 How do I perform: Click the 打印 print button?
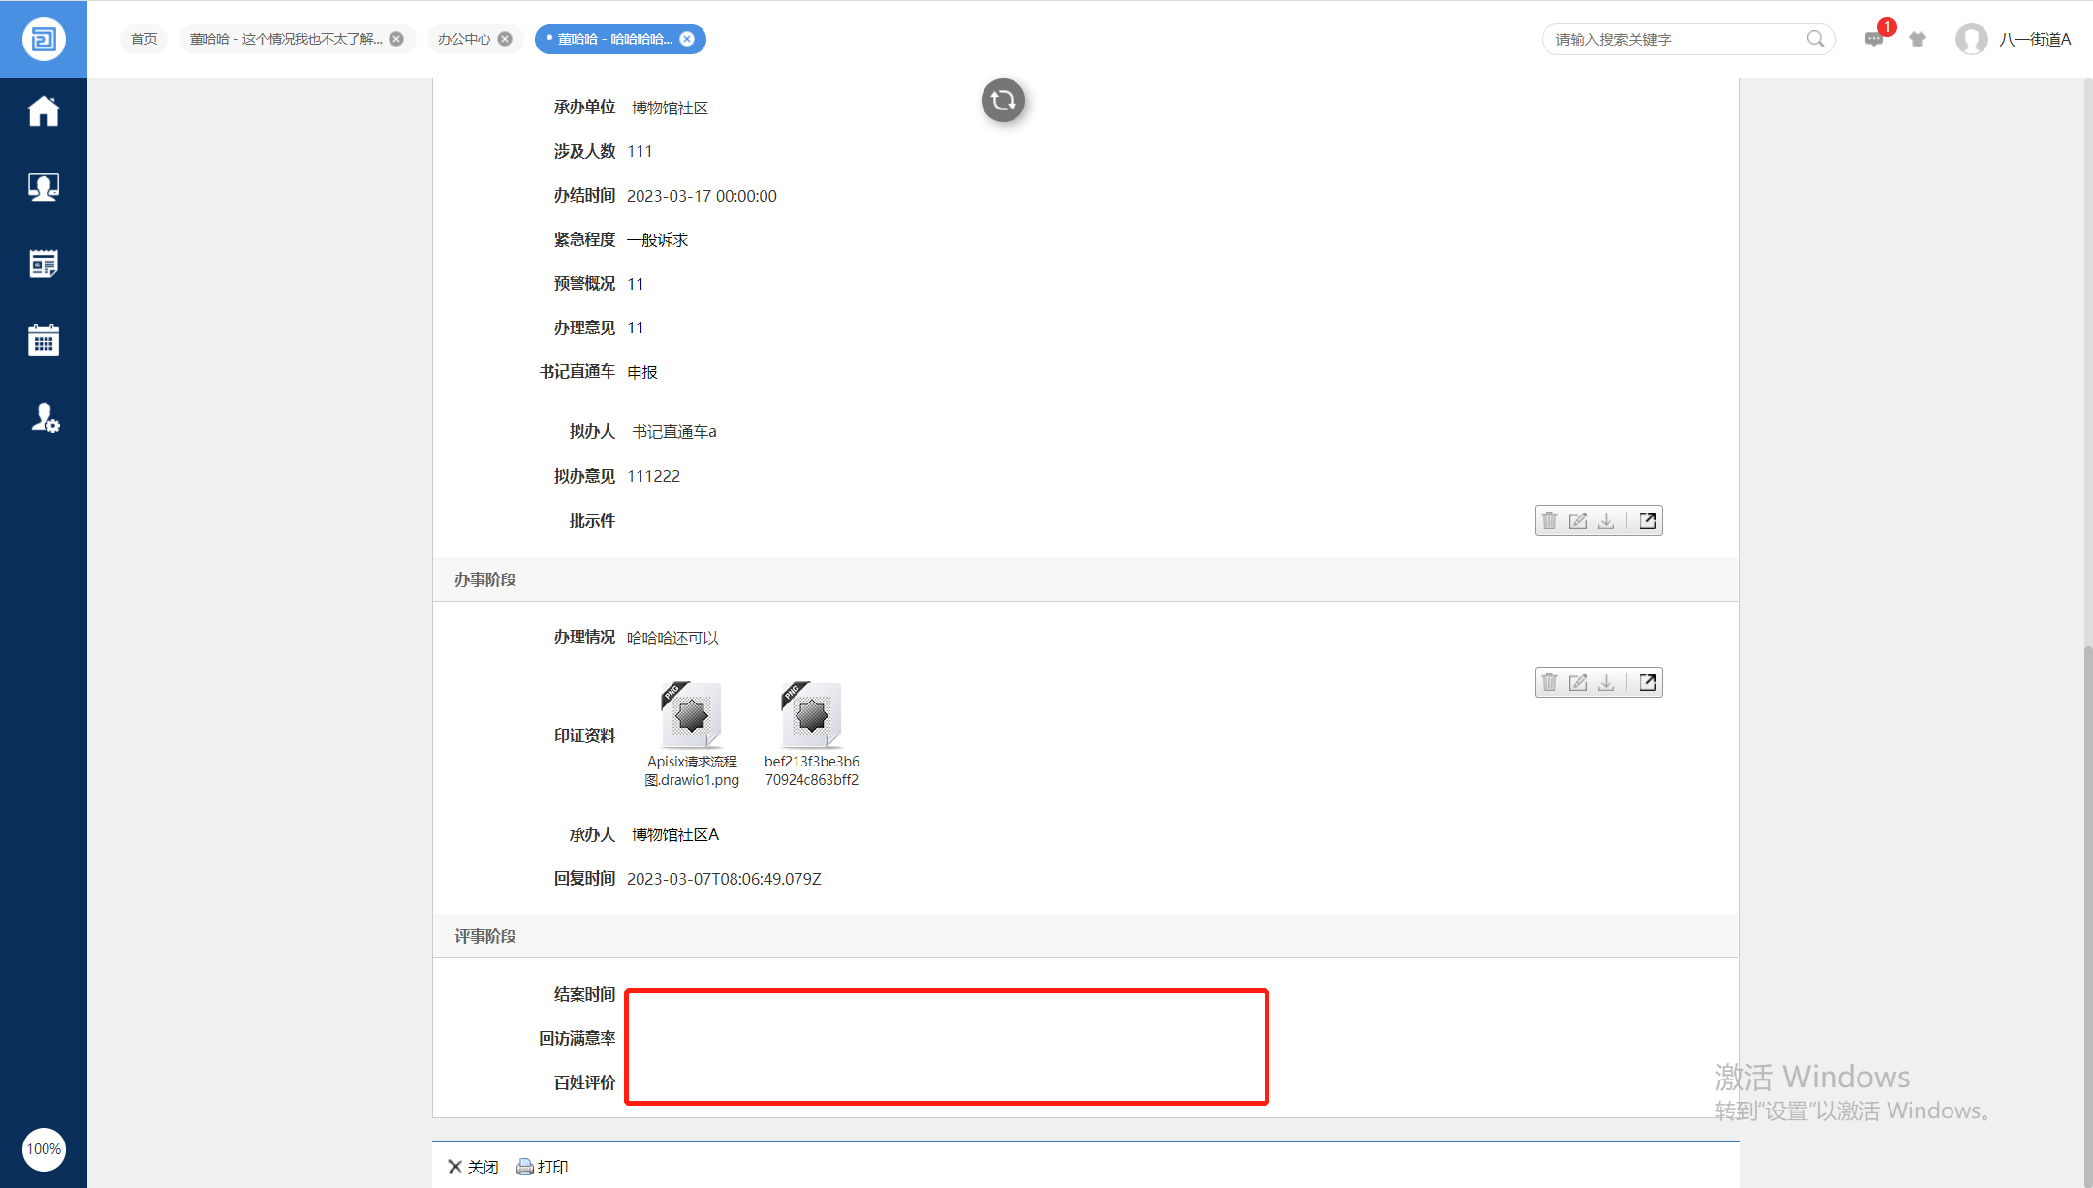tap(543, 1167)
